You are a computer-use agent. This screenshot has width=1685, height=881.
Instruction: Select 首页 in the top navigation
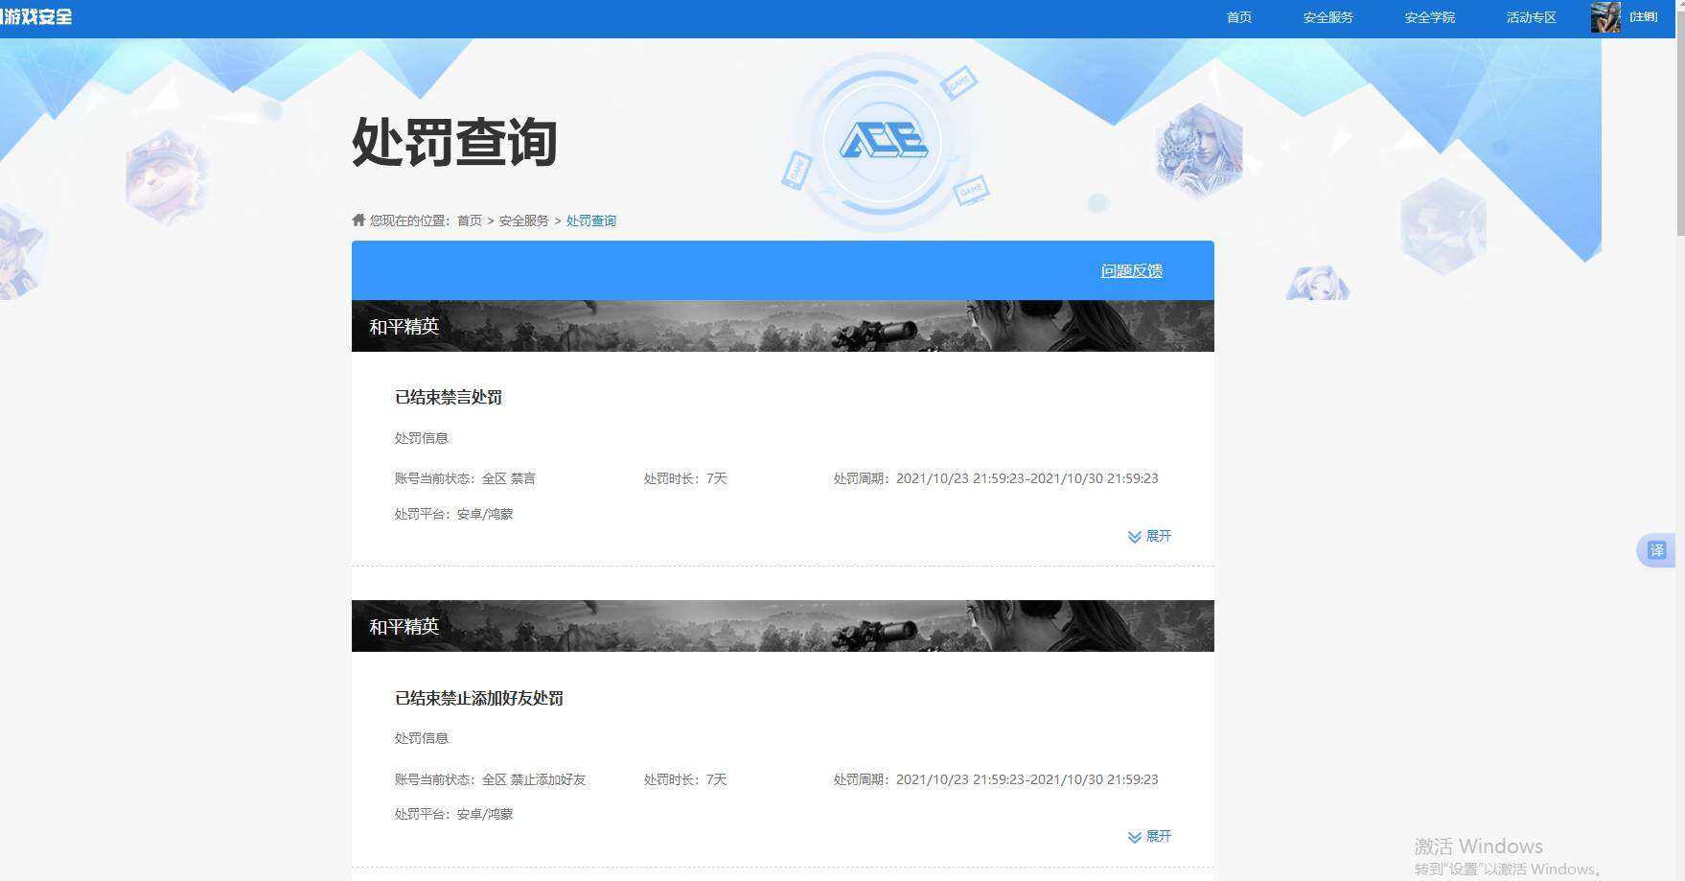point(1237,16)
